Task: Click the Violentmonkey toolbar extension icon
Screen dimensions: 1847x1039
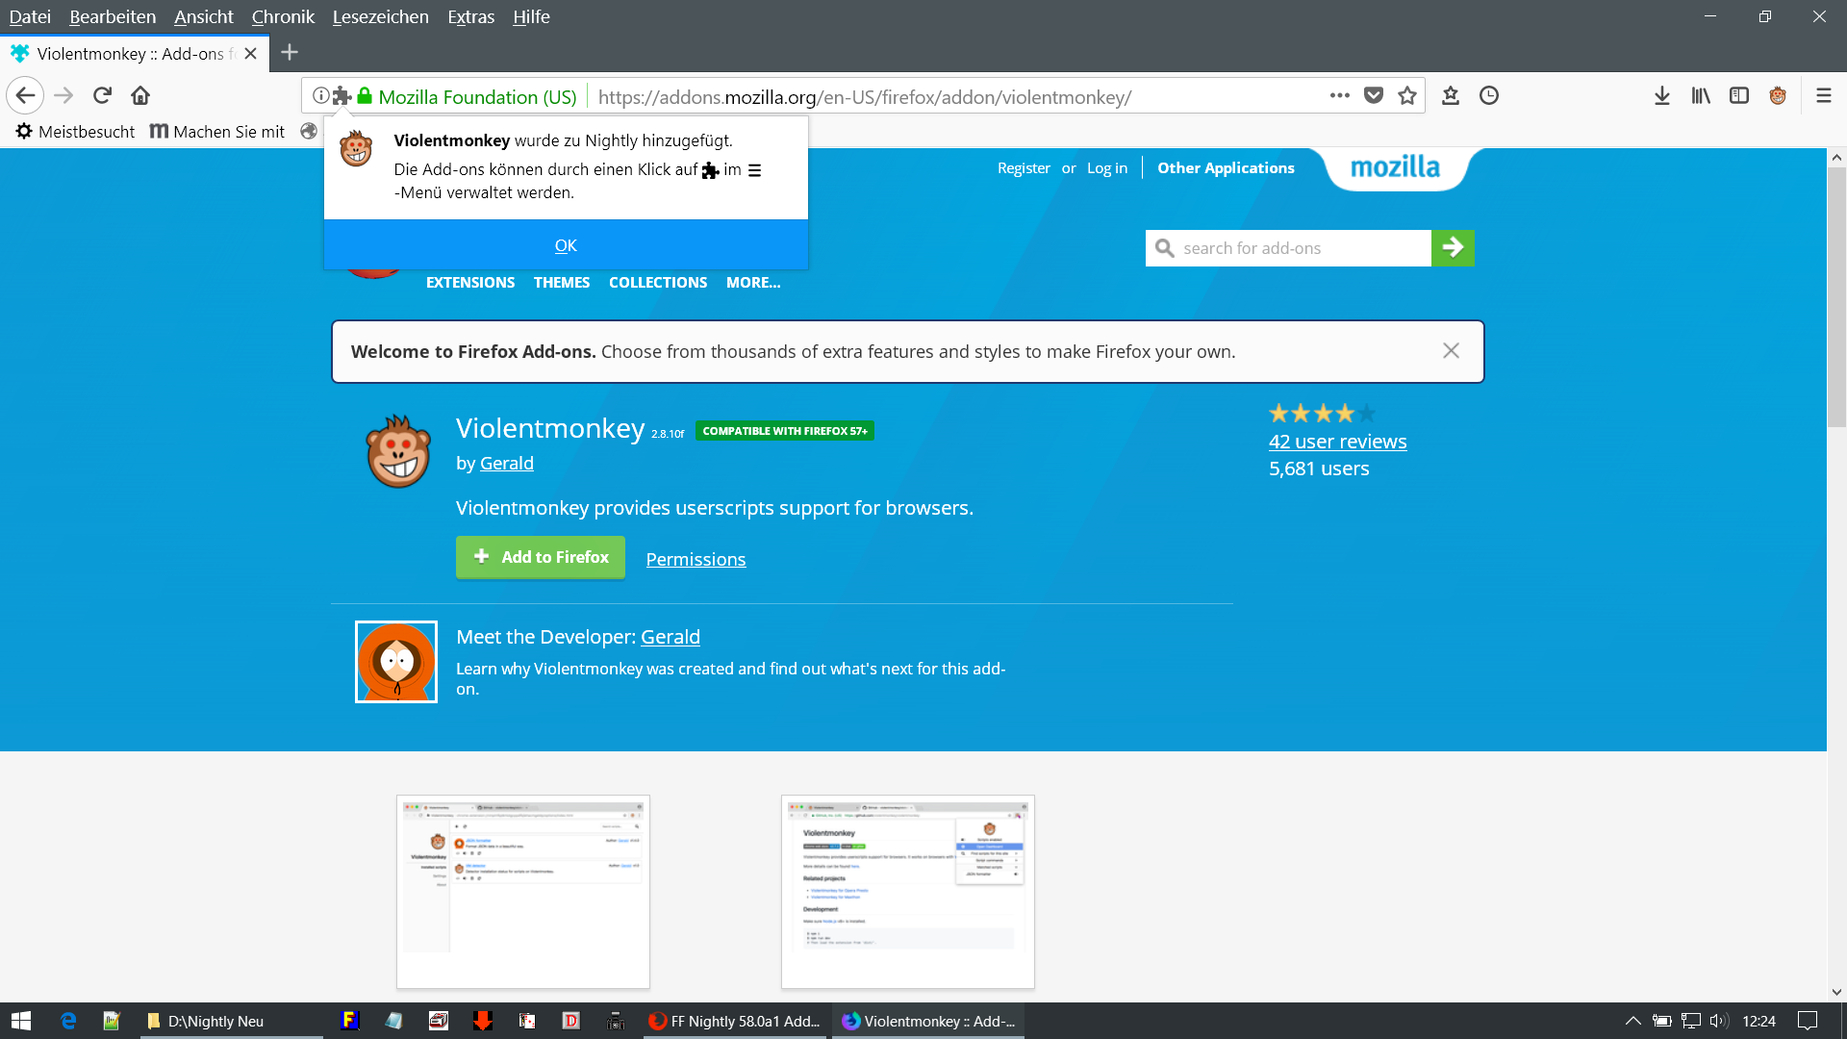Action: pyautogui.click(x=1777, y=95)
